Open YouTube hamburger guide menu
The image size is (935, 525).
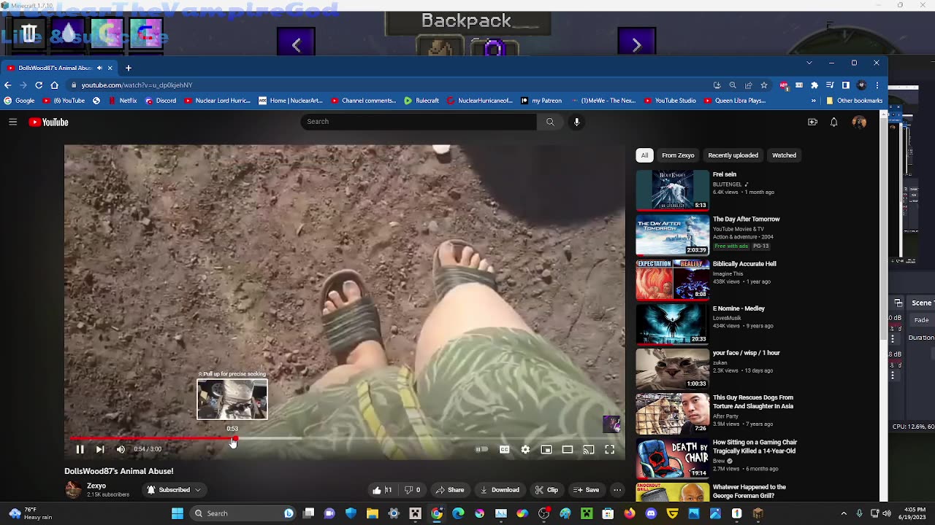pos(12,122)
